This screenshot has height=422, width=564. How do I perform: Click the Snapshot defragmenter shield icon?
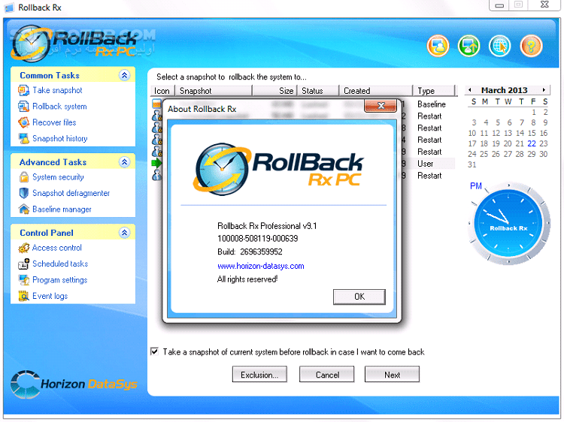pos(24,193)
